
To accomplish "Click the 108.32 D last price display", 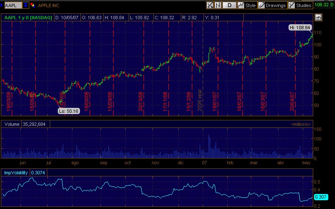I will 324,5.
